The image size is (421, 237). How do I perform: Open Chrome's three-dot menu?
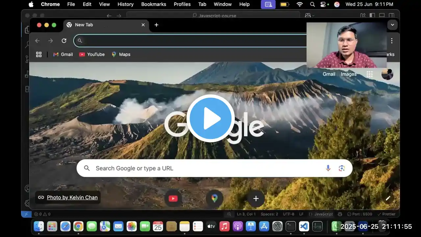392,41
